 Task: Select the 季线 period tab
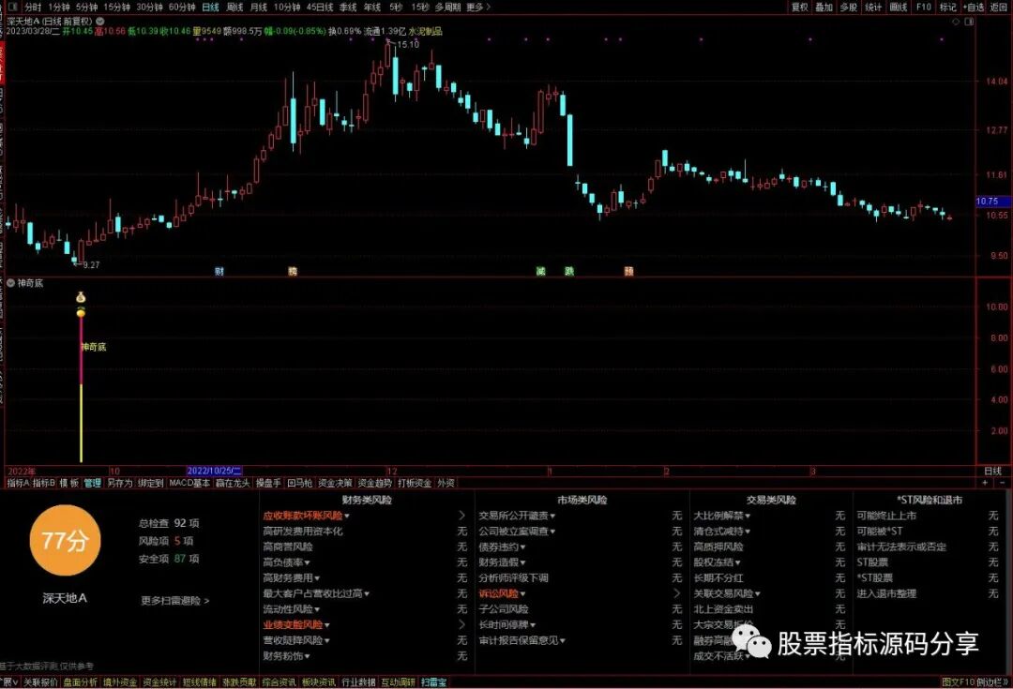(348, 7)
